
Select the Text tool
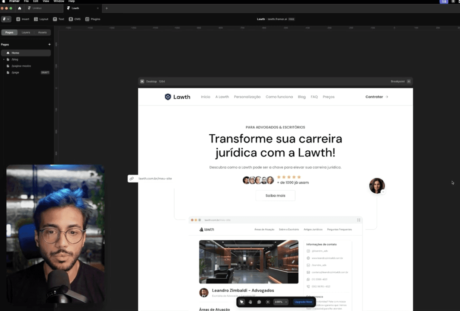tap(58, 19)
